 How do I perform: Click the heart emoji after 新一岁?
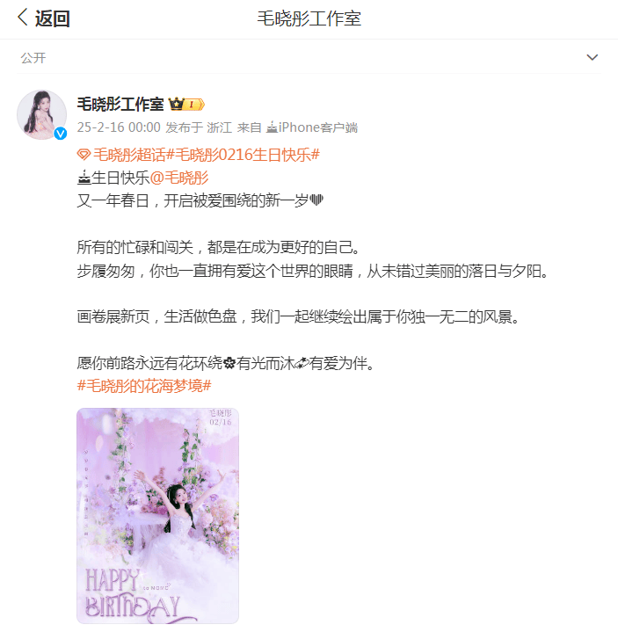(x=316, y=200)
